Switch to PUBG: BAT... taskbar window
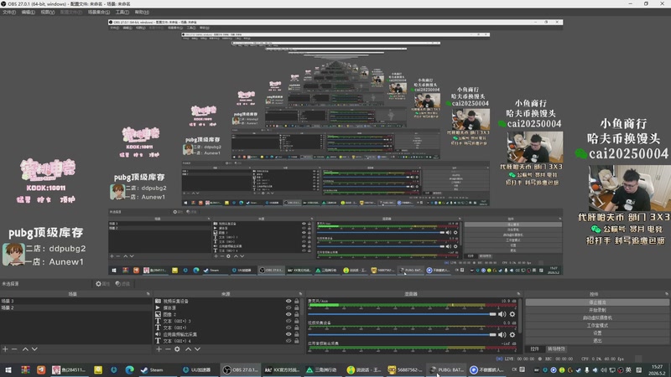This screenshot has width=671, height=377. click(x=446, y=369)
